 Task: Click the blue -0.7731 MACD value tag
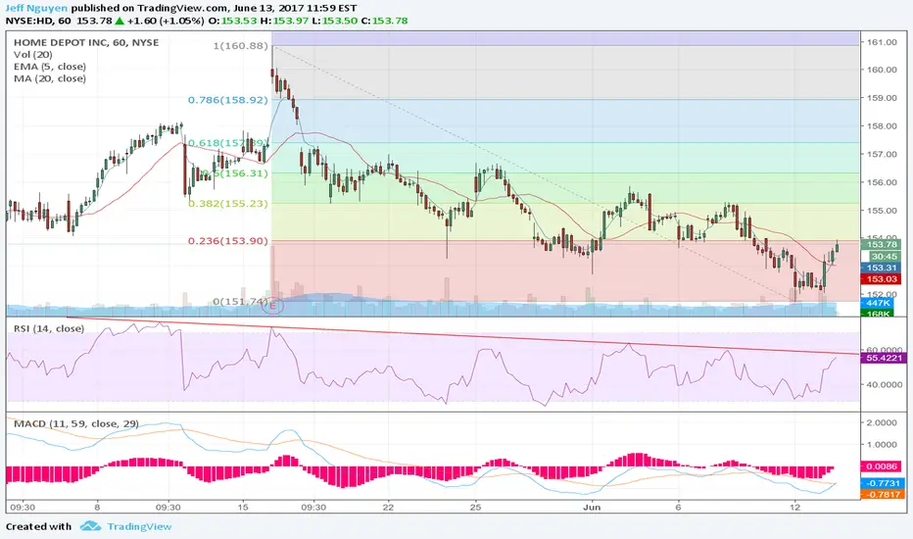pyautogui.click(x=884, y=483)
